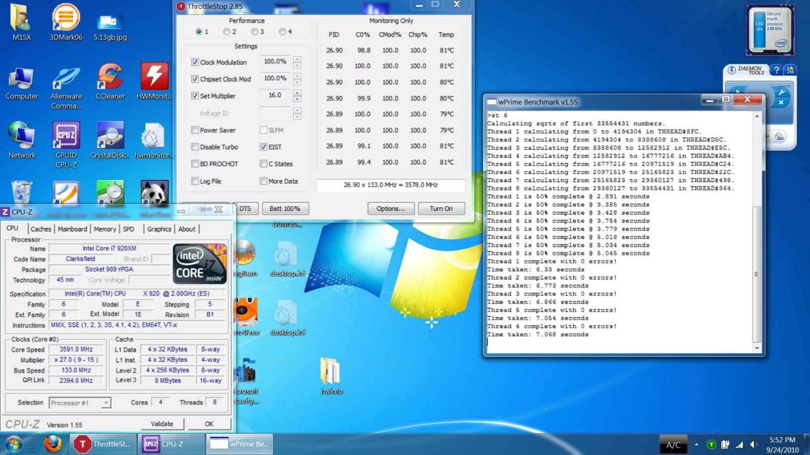This screenshot has height=455, width=810.
Task: Toggle the Clock Modulation checkbox
Action: (195, 62)
